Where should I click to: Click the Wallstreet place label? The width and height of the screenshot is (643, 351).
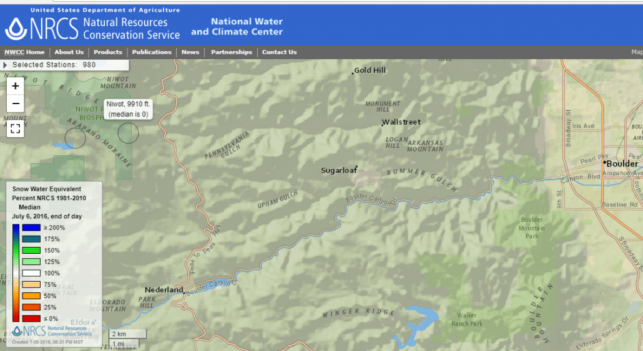[x=401, y=122]
